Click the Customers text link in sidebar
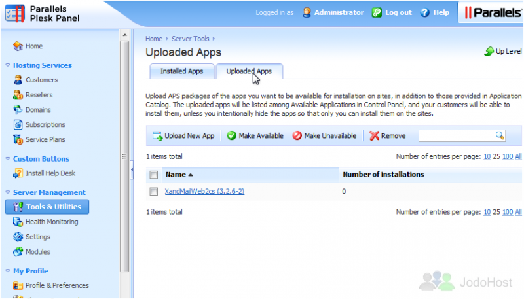Screen dimensions: 524x299 point(42,80)
